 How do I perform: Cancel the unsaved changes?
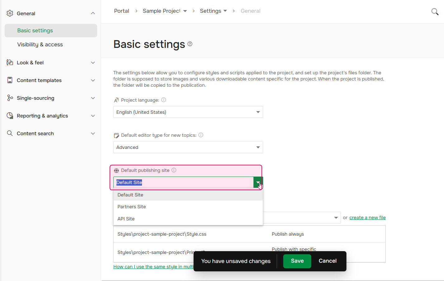tap(328, 261)
